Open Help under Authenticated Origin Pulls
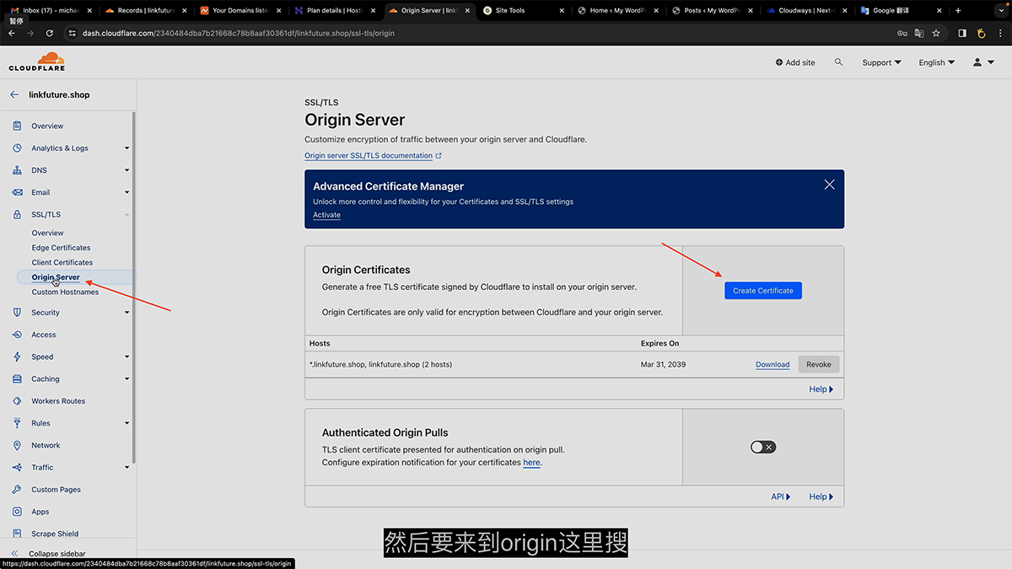 coord(821,497)
